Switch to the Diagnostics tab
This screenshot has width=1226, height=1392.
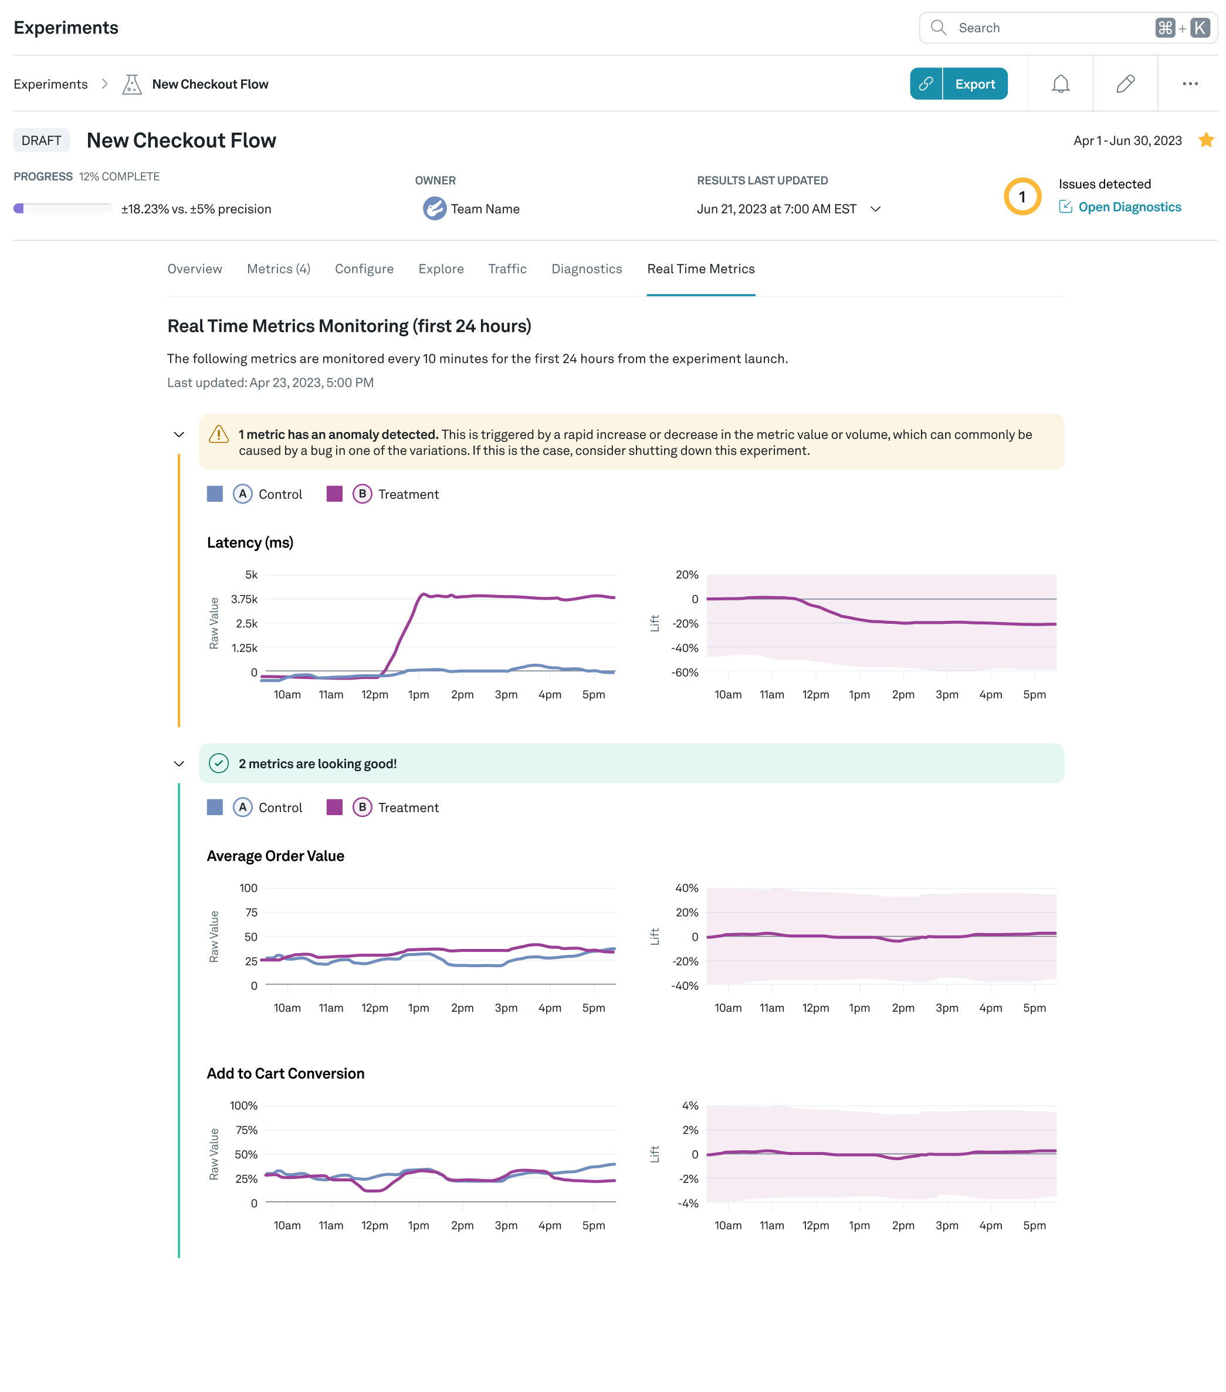587,269
